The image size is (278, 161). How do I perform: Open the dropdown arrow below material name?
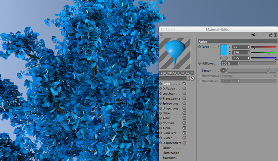188,79
